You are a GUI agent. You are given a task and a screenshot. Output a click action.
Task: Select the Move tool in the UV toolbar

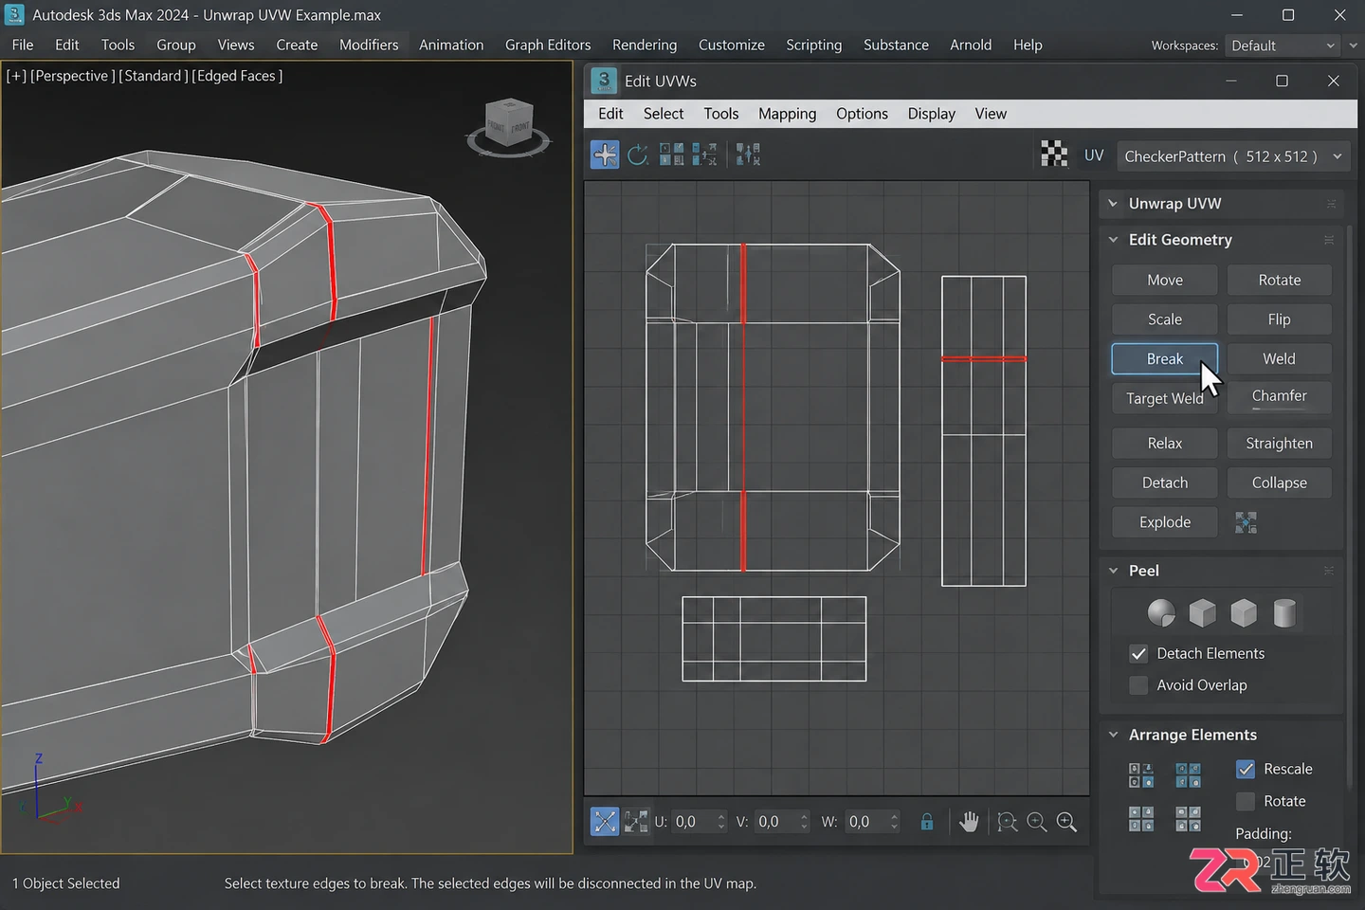pos(605,155)
